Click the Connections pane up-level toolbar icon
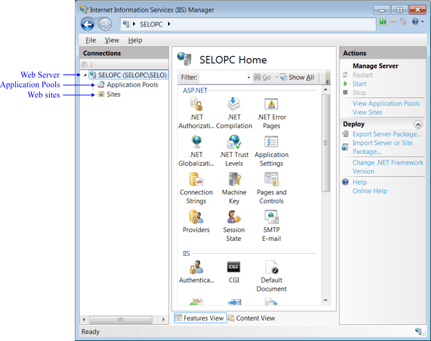The height and width of the screenshot is (341, 431). (84, 64)
